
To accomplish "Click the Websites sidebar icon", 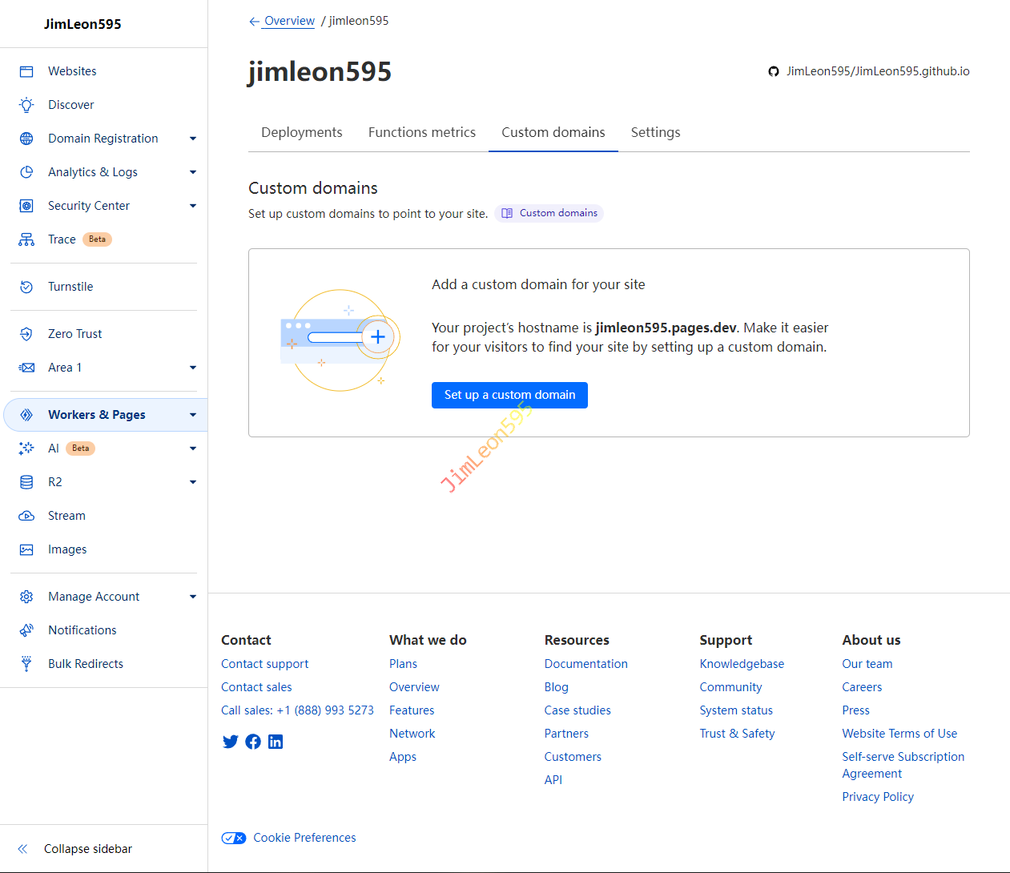I will (26, 71).
